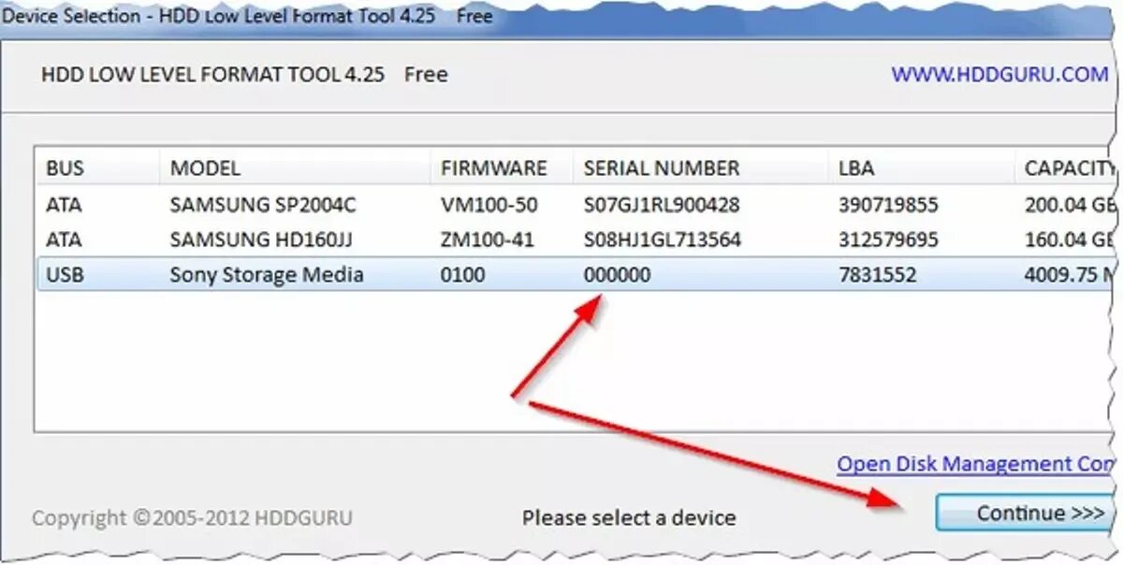The image size is (1123, 565).
Task: Click serial number S08HJ1GL713564
Action: (x=662, y=239)
